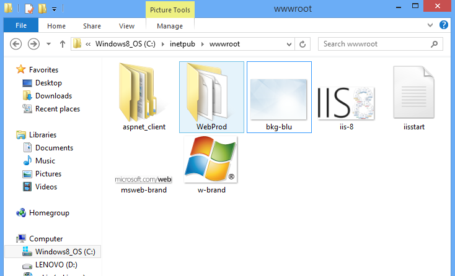Switch to the View ribbon tab

[126, 26]
